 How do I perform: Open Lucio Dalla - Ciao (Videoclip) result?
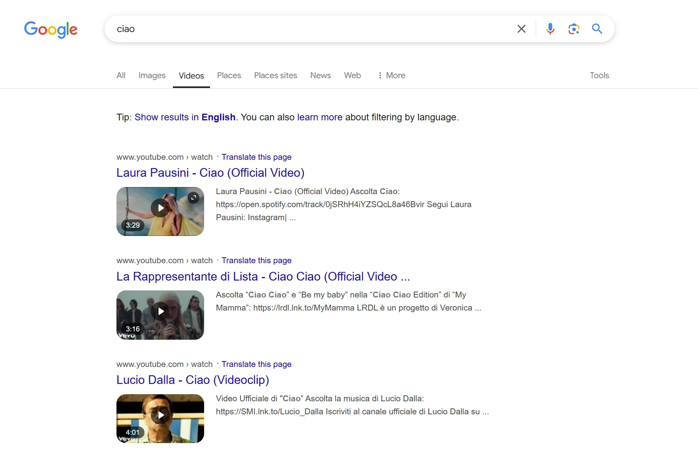pyautogui.click(x=192, y=380)
